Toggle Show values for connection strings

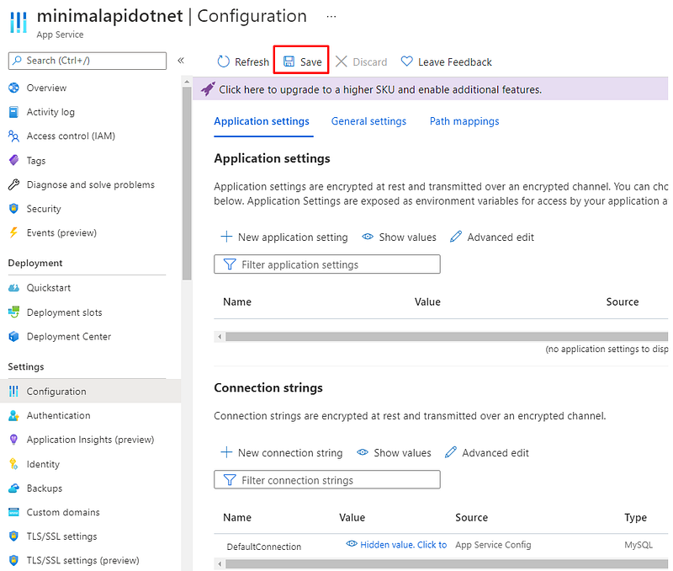tap(394, 453)
